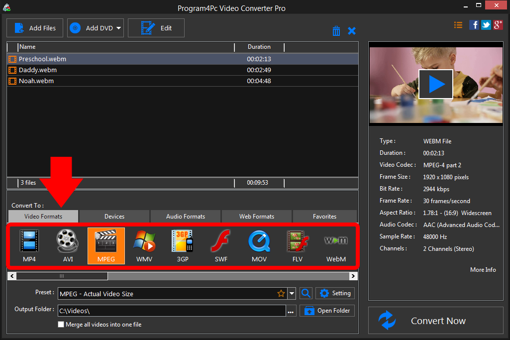Clear the file list with X icon
Image resolution: width=510 pixels, height=340 pixels.
(352, 30)
